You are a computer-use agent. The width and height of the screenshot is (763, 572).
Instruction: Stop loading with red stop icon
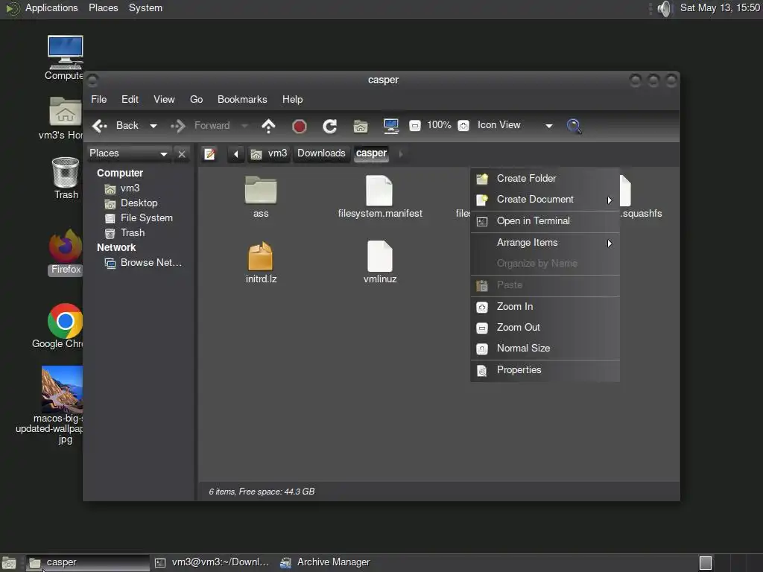[x=300, y=127]
